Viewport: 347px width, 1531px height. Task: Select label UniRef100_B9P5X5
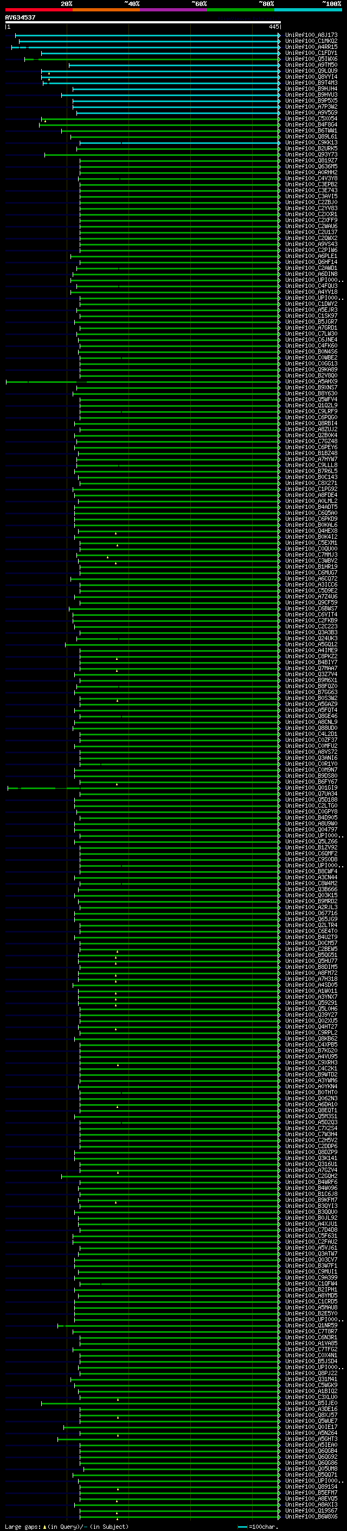pyautogui.click(x=311, y=100)
